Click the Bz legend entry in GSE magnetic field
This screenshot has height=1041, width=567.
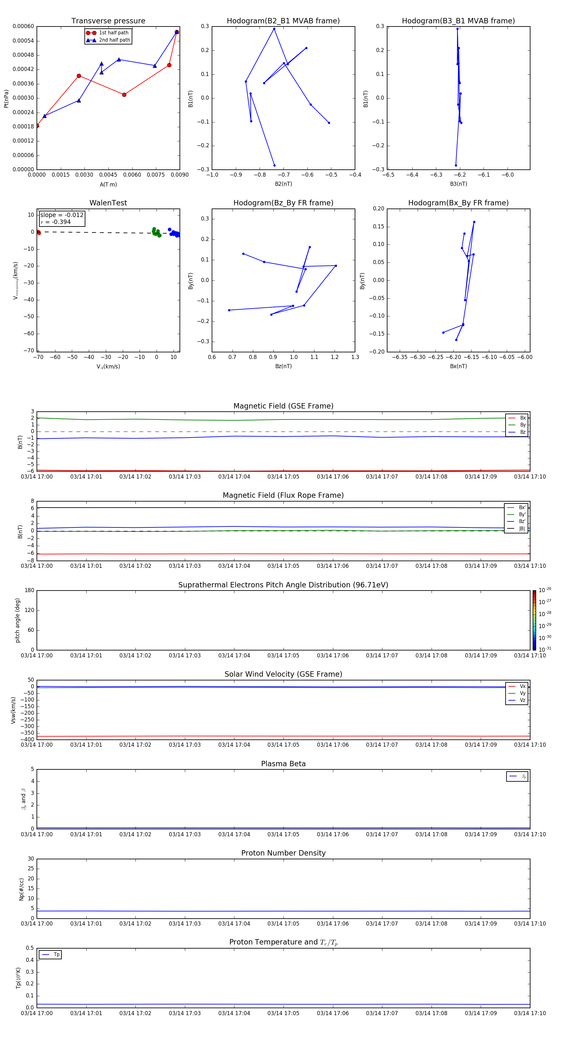point(517,432)
